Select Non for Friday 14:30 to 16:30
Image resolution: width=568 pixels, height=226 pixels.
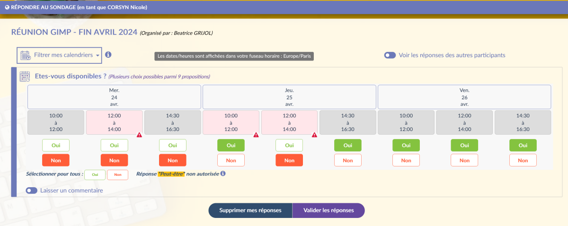pyautogui.click(x=523, y=160)
